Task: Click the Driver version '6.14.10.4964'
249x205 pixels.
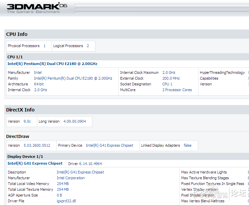Action: click(x=91, y=164)
